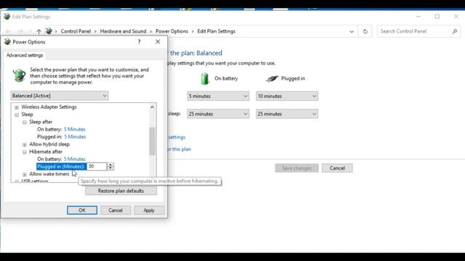Click Cancel in Power Options dialog

116,210
